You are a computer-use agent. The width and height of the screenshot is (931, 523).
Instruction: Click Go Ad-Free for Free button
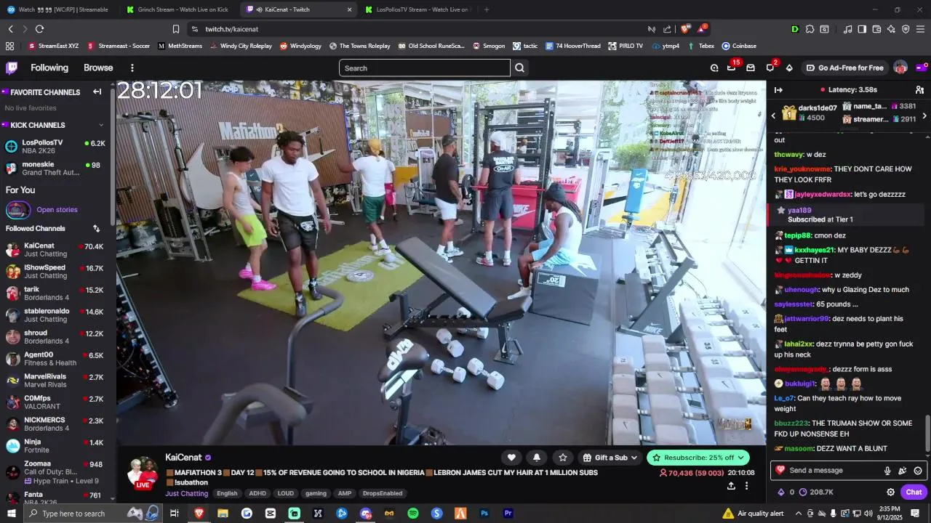tap(844, 68)
